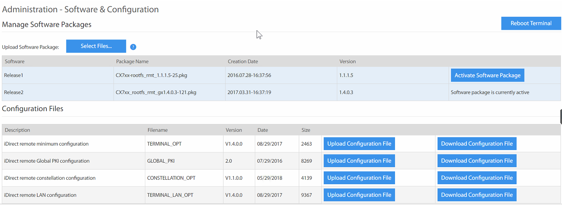Select the iDirect remote LAN configuration row

pos(281,195)
